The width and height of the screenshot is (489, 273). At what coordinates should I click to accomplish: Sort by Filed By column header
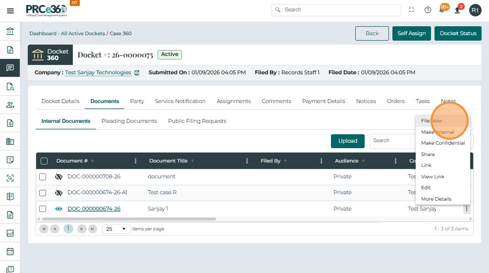pos(271,161)
